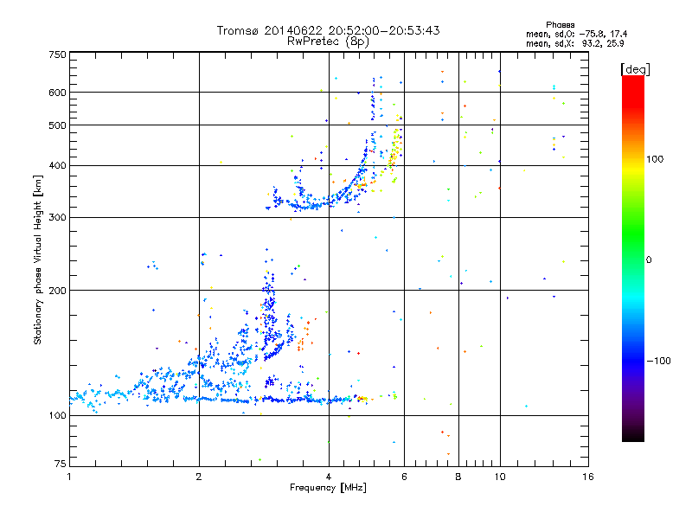Click the colorbar tick label "100"

click(655, 159)
